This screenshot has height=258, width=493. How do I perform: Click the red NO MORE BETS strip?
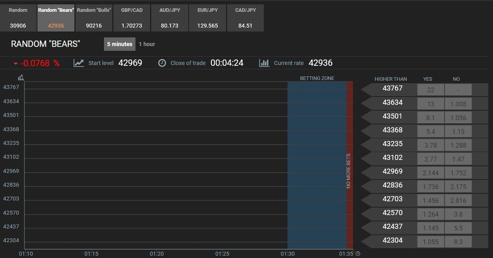click(x=350, y=165)
